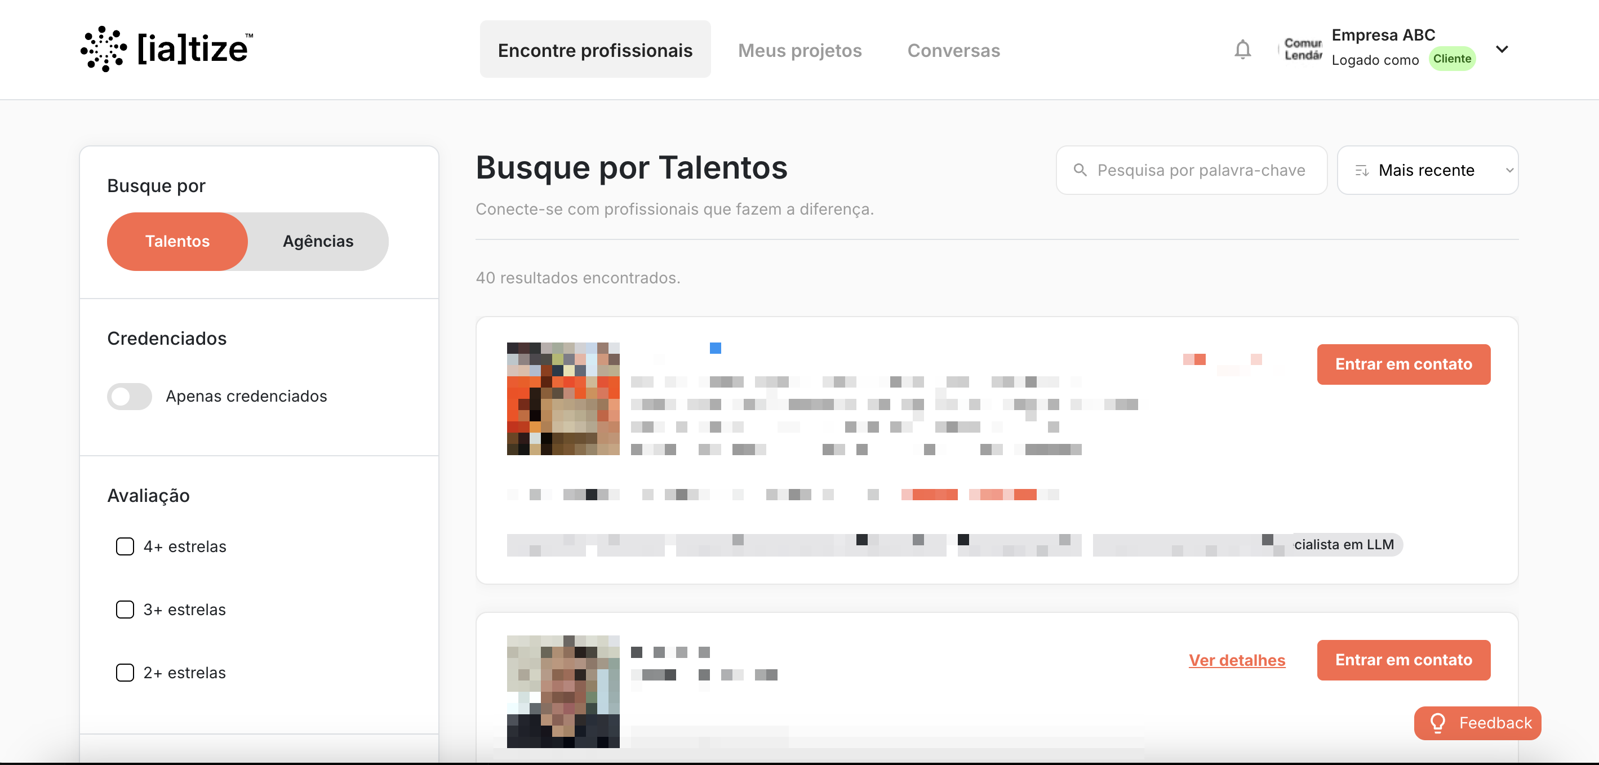The image size is (1599, 765).
Task: Check the 2+ estrelas checkbox
Action: tap(125, 672)
